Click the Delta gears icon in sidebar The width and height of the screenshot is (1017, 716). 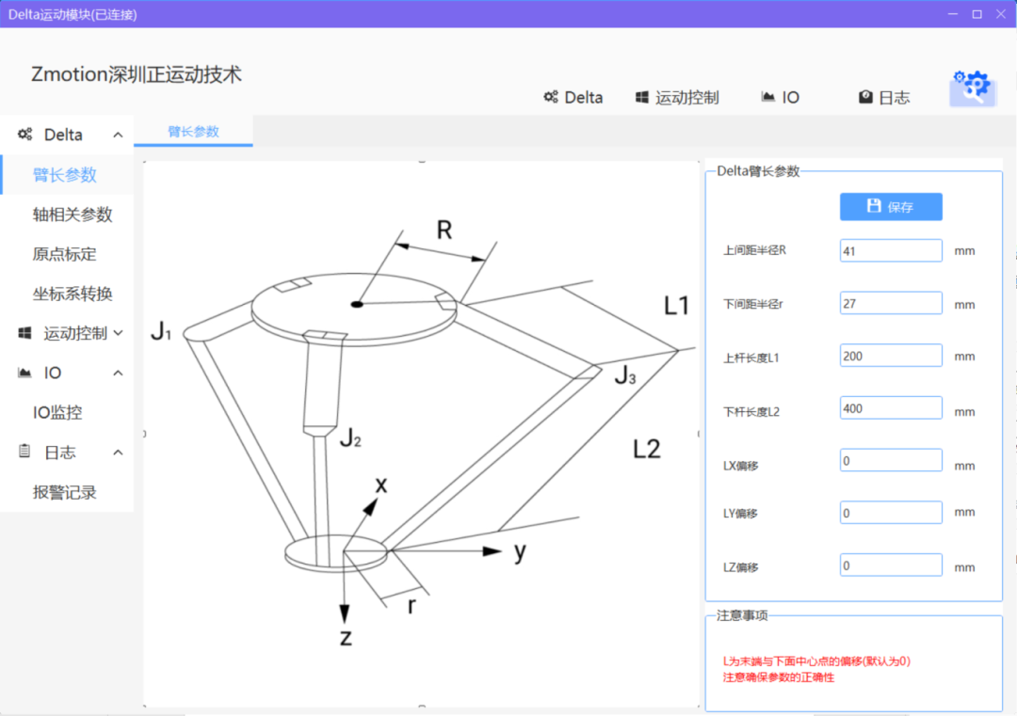(x=24, y=135)
